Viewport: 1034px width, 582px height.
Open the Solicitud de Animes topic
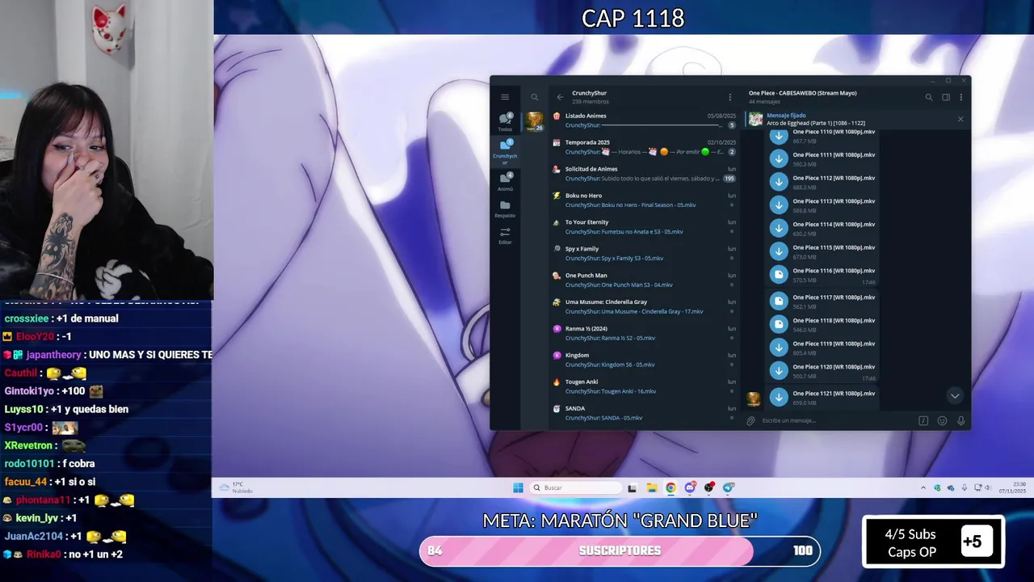(644, 174)
